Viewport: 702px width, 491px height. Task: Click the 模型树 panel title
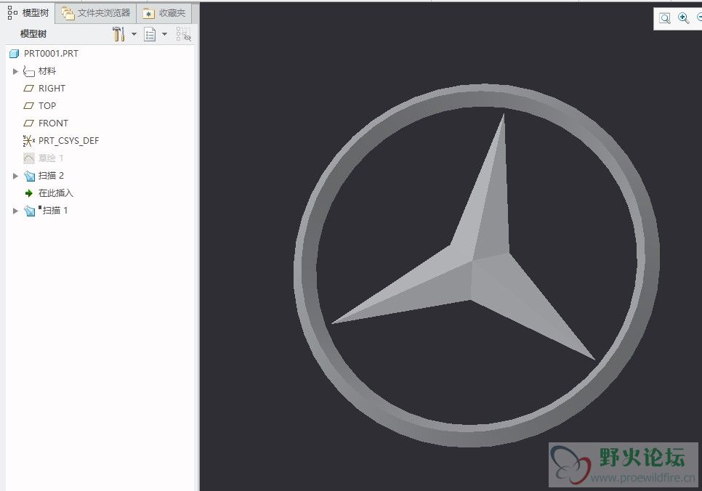(33, 34)
